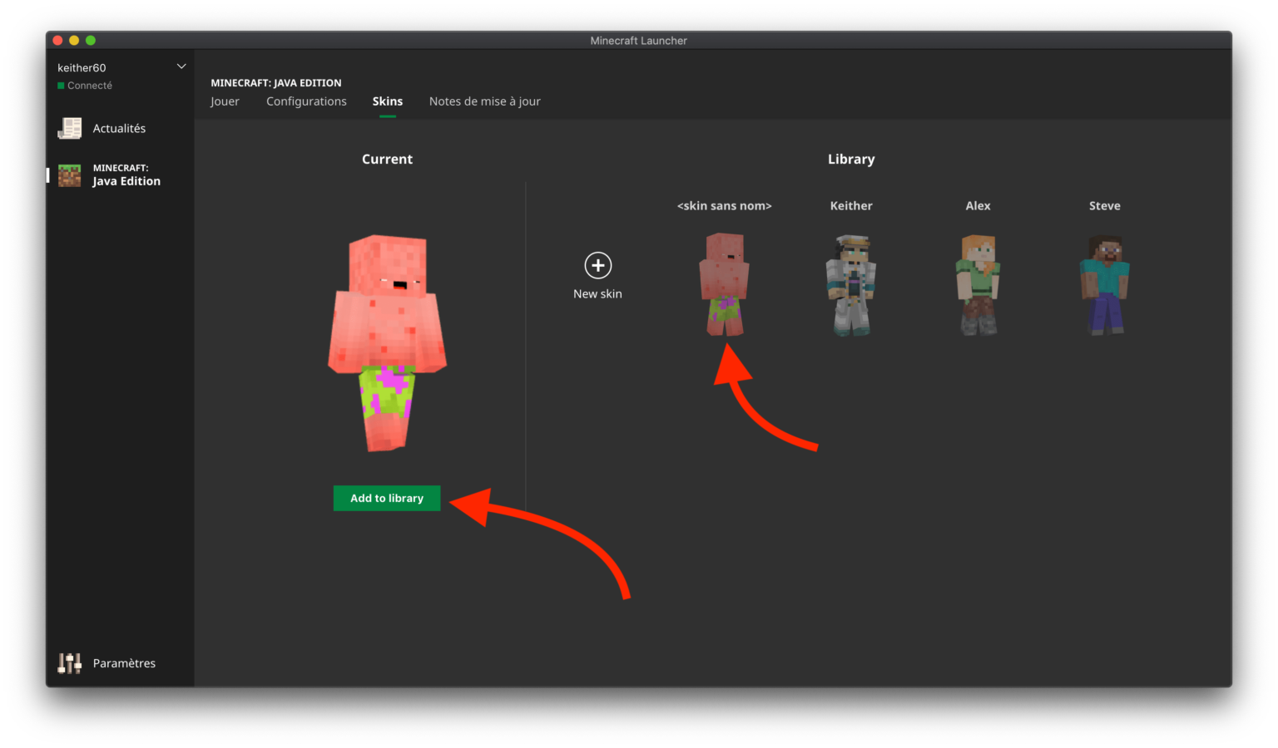This screenshot has height=748, width=1278.
Task: Click the circled plus above New skin
Action: [597, 266]
